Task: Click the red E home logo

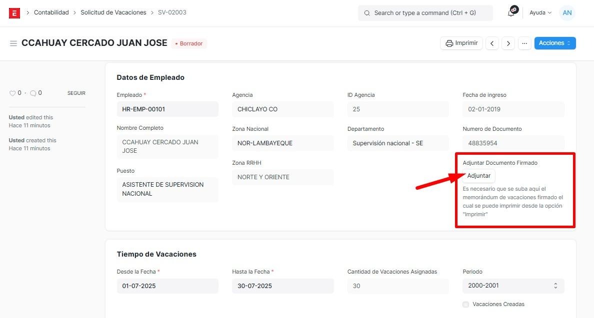Action: pyautogui.click(x=14, y=13)
